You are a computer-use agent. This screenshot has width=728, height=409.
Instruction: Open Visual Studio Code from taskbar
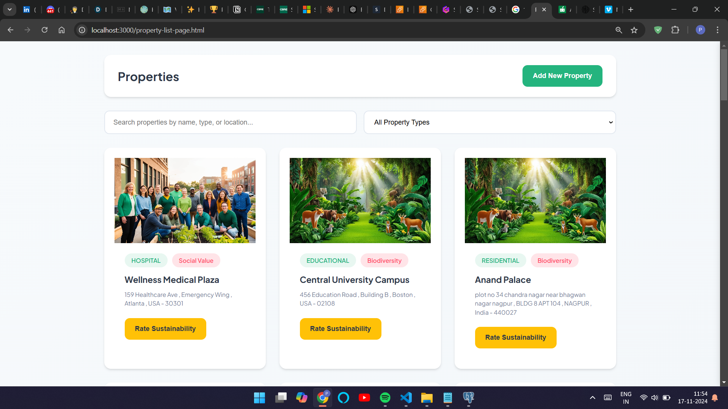pos(406,398)
